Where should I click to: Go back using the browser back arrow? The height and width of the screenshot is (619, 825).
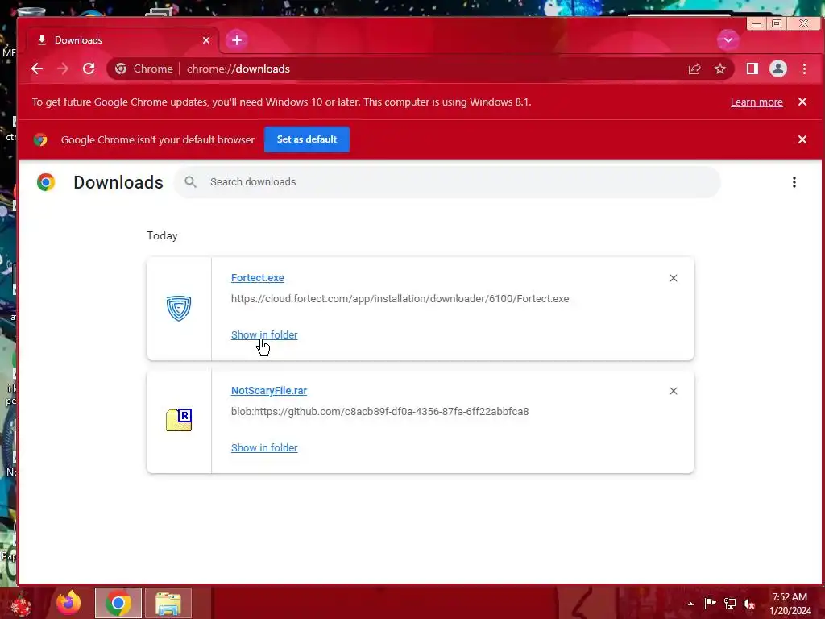[x=37, y=69]
